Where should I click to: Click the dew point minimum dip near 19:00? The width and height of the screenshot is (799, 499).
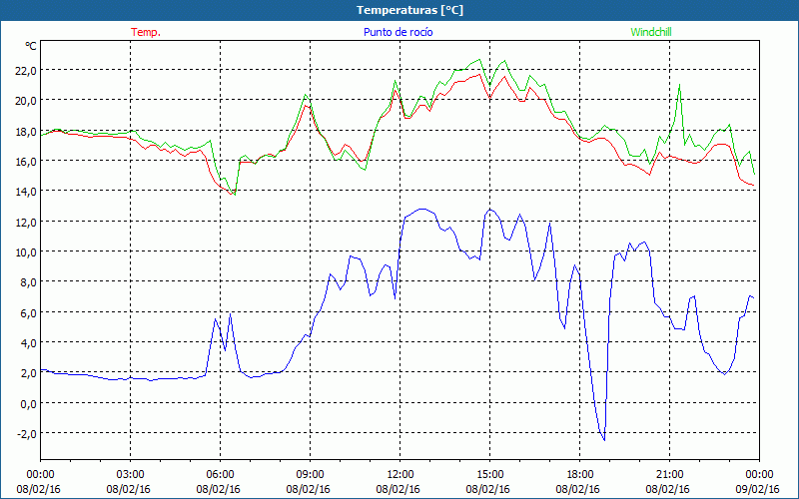[x=604, y=440]
